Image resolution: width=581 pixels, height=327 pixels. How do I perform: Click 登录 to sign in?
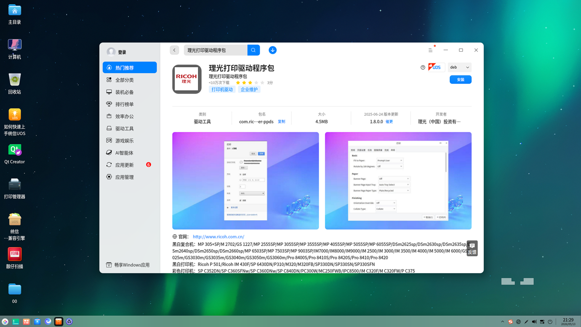(122, 52)
